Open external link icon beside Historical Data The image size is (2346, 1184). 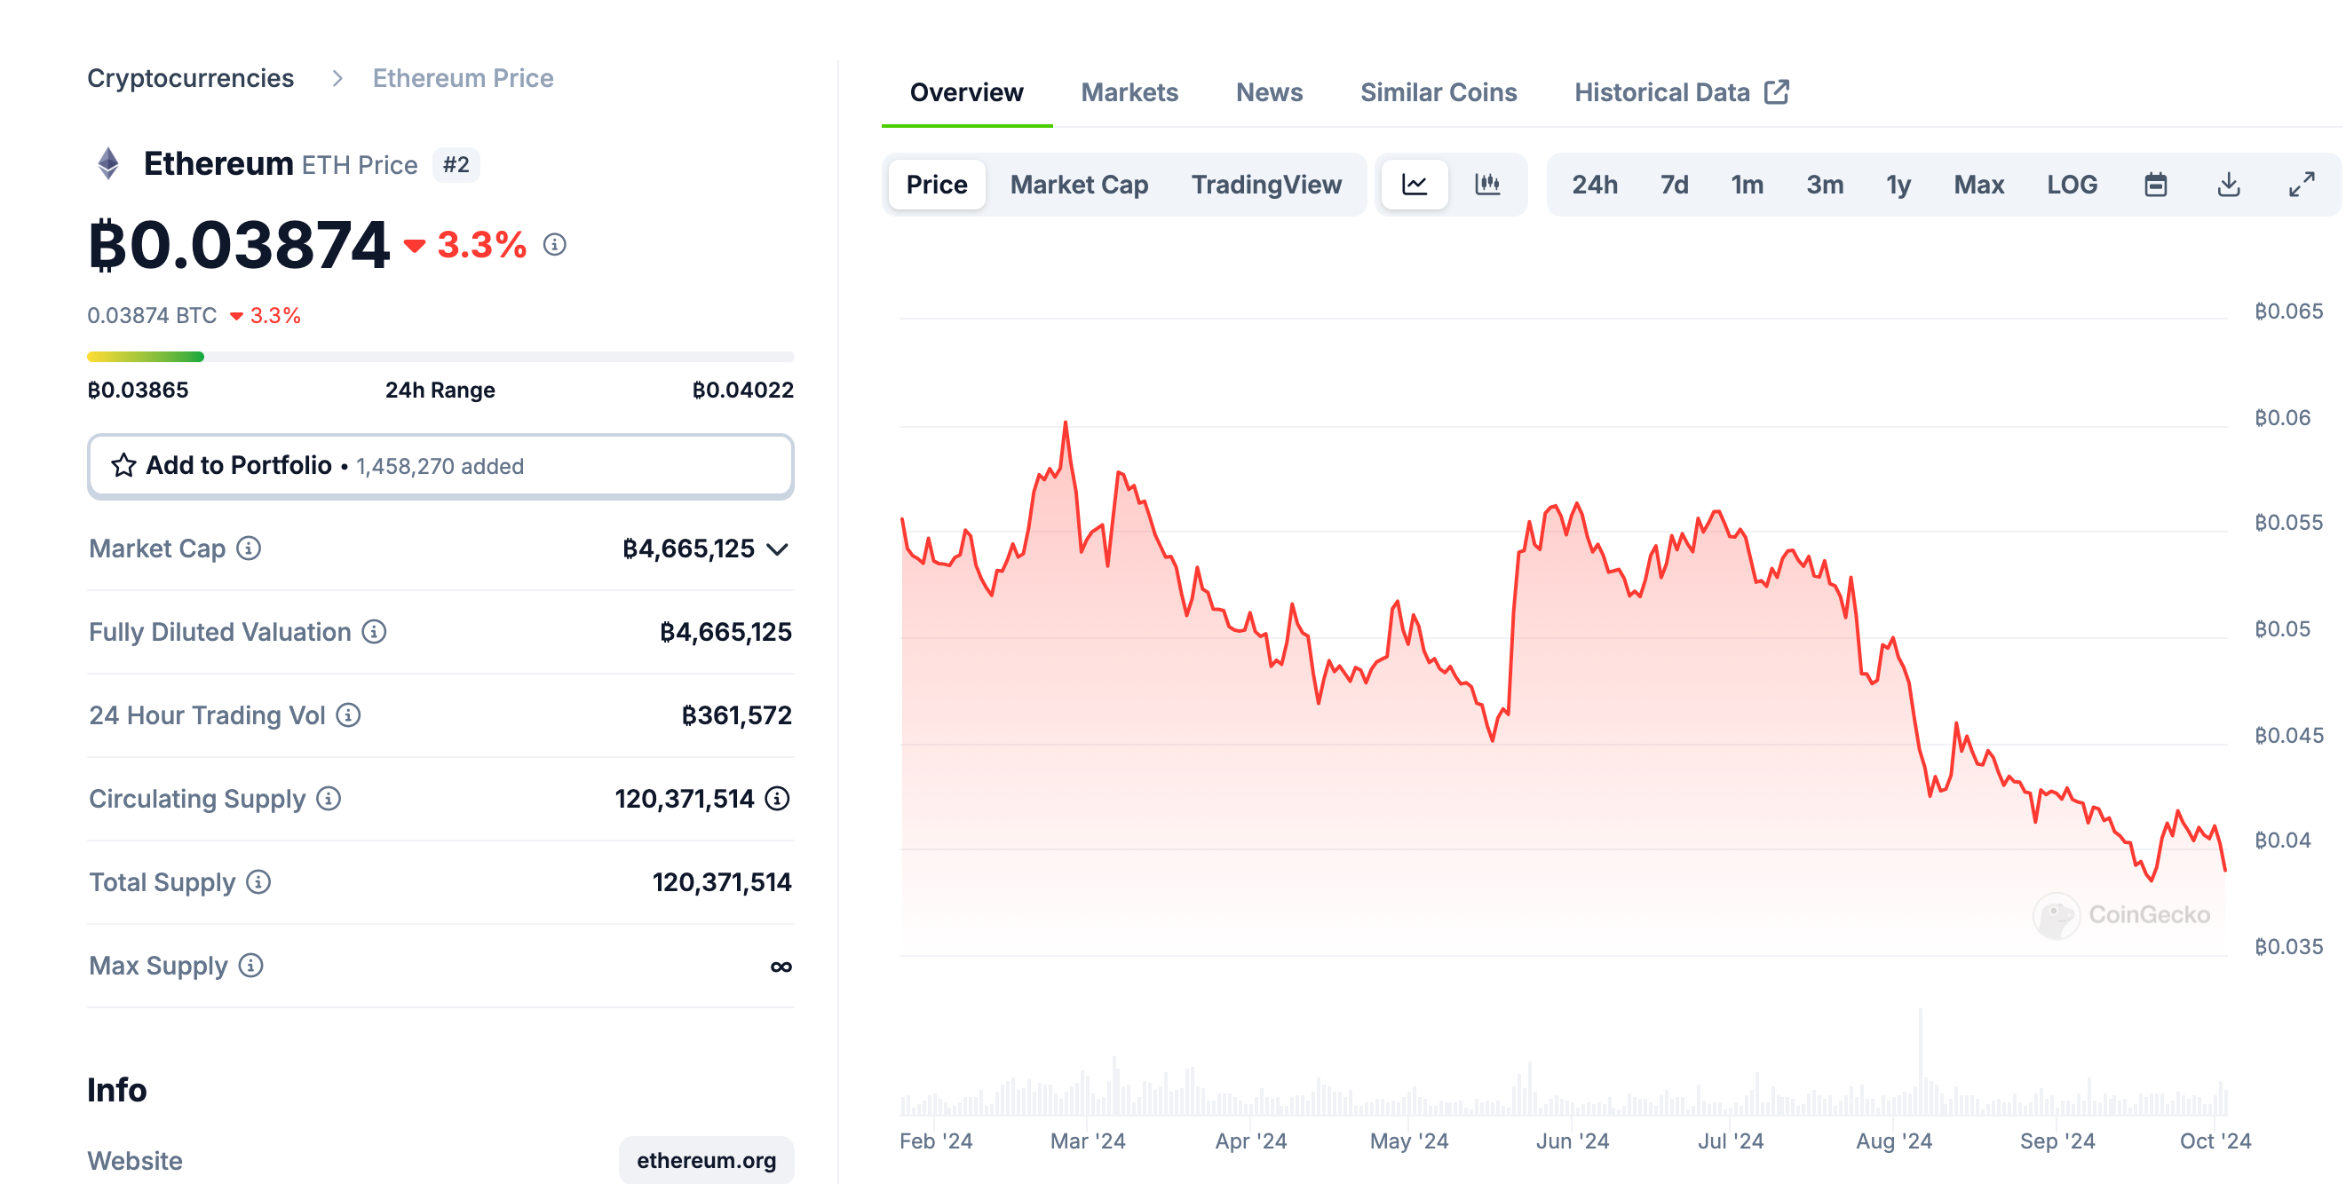coord(1777,92)
